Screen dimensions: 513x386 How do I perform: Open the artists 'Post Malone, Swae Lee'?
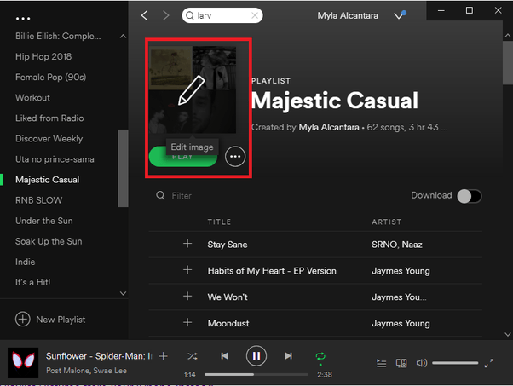click(86, 371)
